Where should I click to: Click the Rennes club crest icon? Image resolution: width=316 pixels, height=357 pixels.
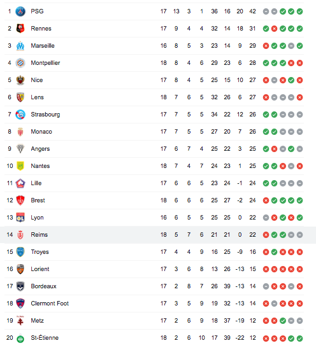(x=20, y=29)
